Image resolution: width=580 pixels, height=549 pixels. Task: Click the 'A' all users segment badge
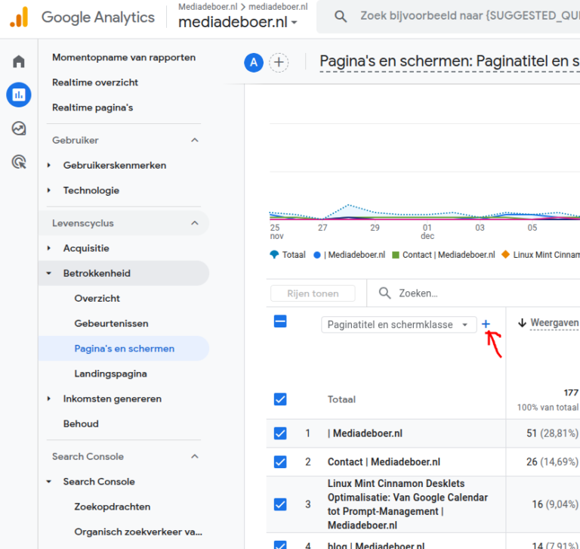tap(253, 63)
